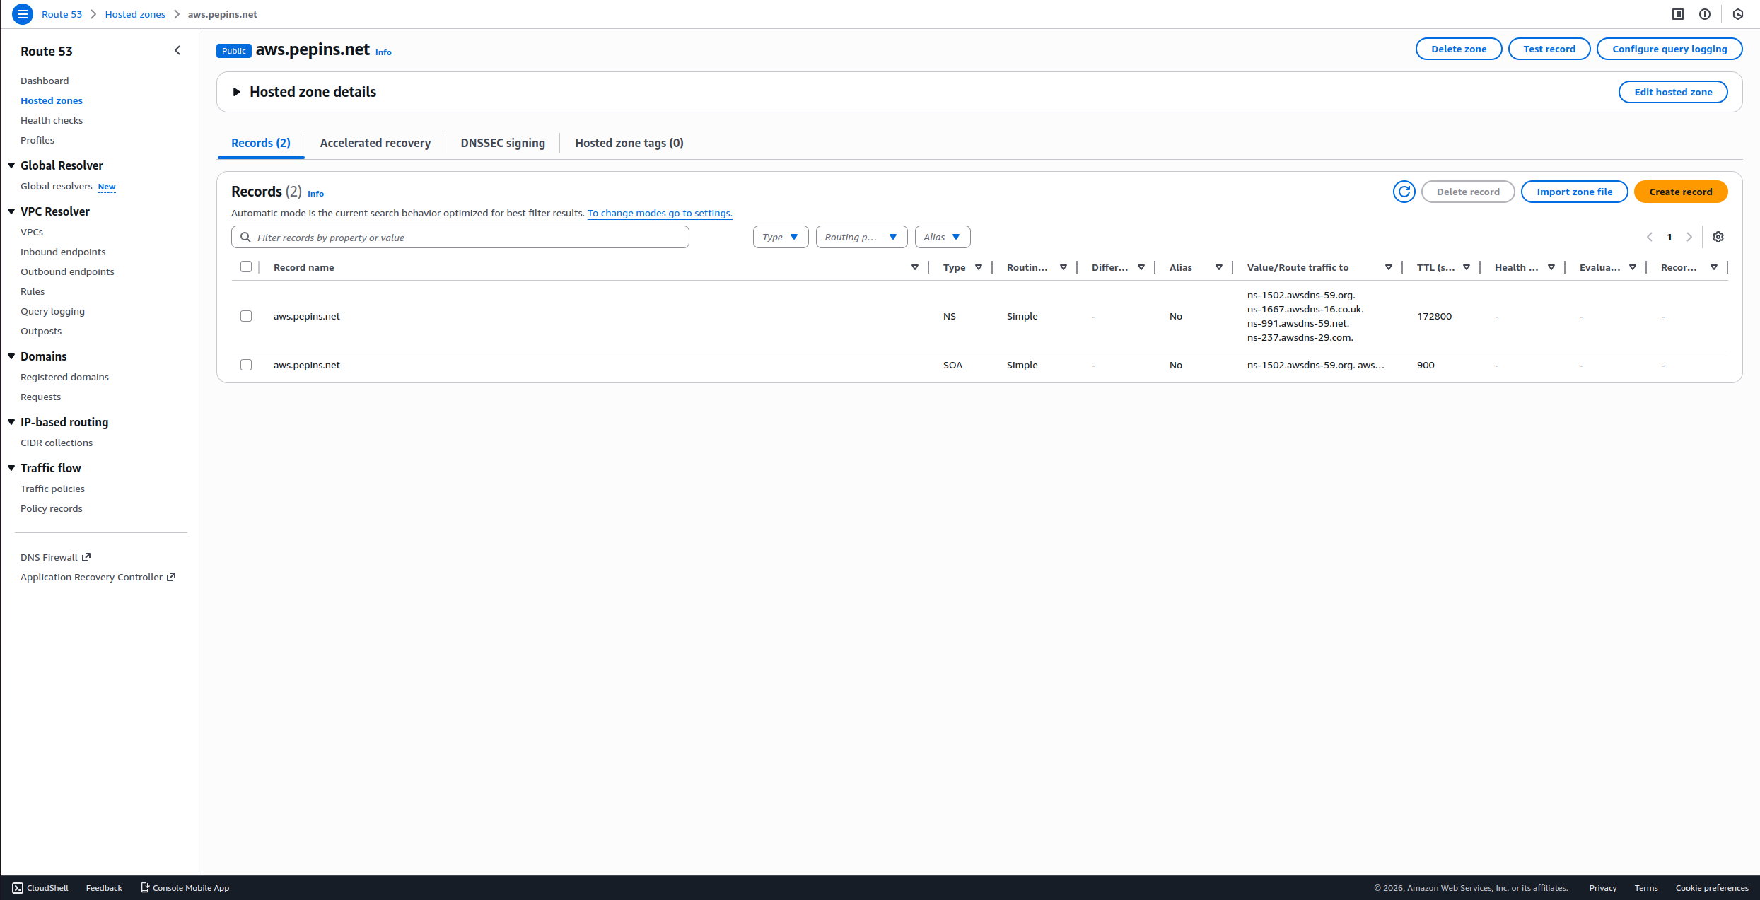Image resolution: width=1760 pixels, height=900 pixels.
Task: Open the Hosted zones breadcrumb link
Action: (134, 14)
